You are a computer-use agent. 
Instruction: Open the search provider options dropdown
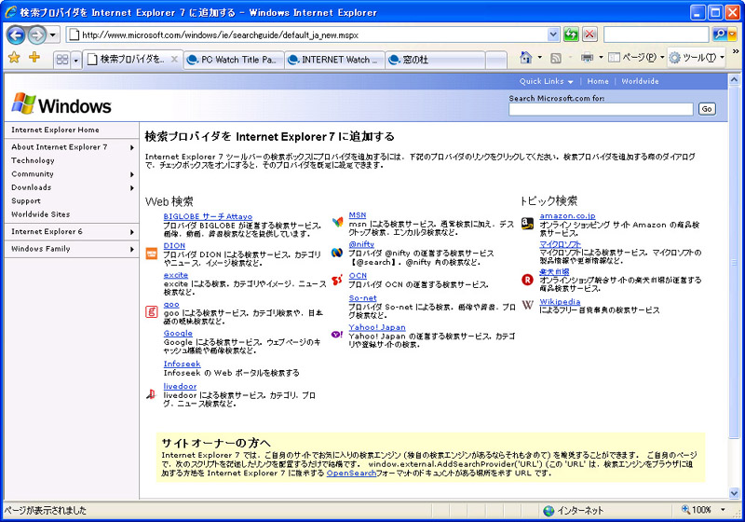732,34
